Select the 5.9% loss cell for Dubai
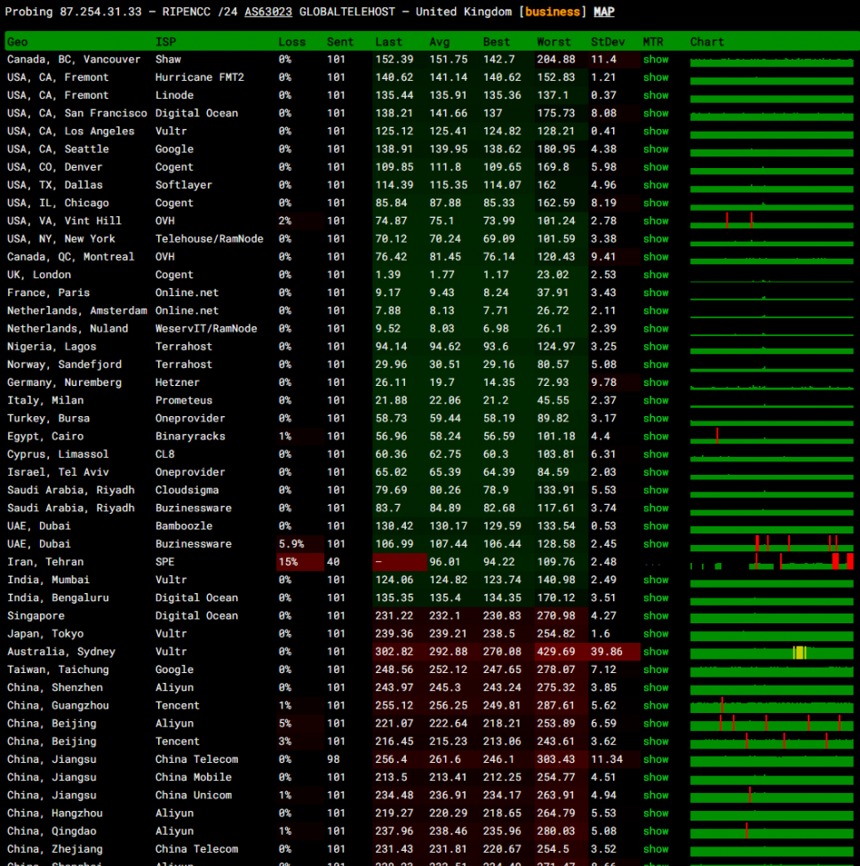Screen dimensions: 860x866 click(x=299, y=544)
